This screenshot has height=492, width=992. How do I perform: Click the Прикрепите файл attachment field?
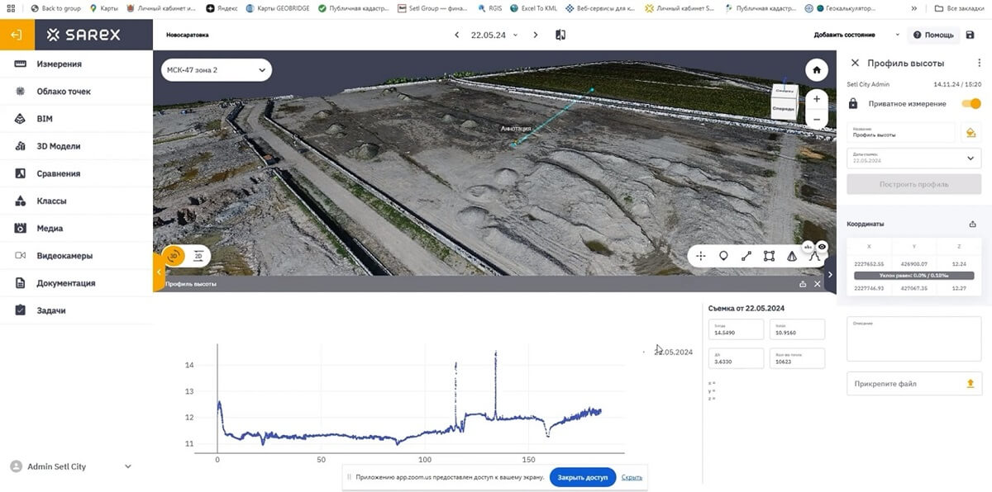(913, 383)
